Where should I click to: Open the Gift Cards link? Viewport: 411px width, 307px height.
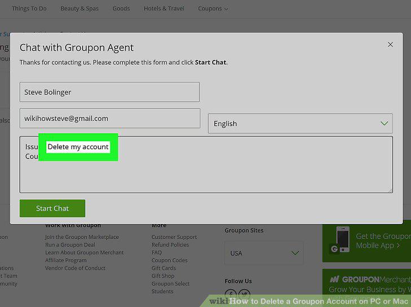164,268
